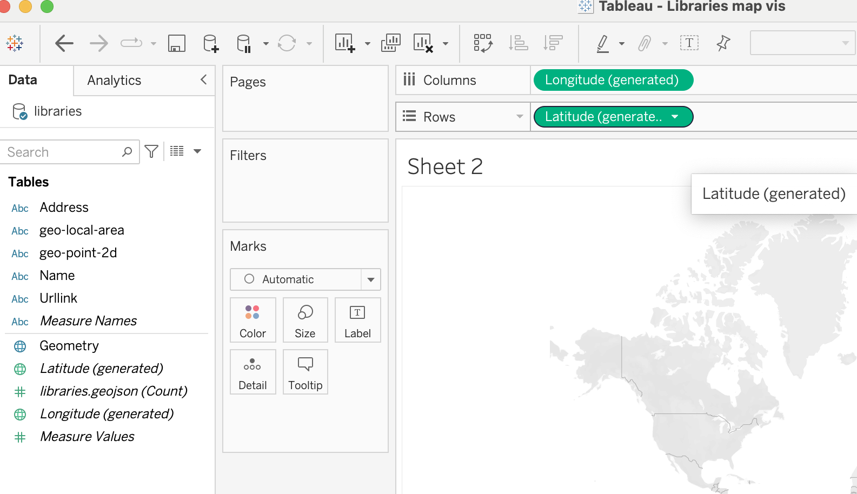Click the New Worksheet chart icon
Viewport: 857px width, 494px height.
(344, 43)
